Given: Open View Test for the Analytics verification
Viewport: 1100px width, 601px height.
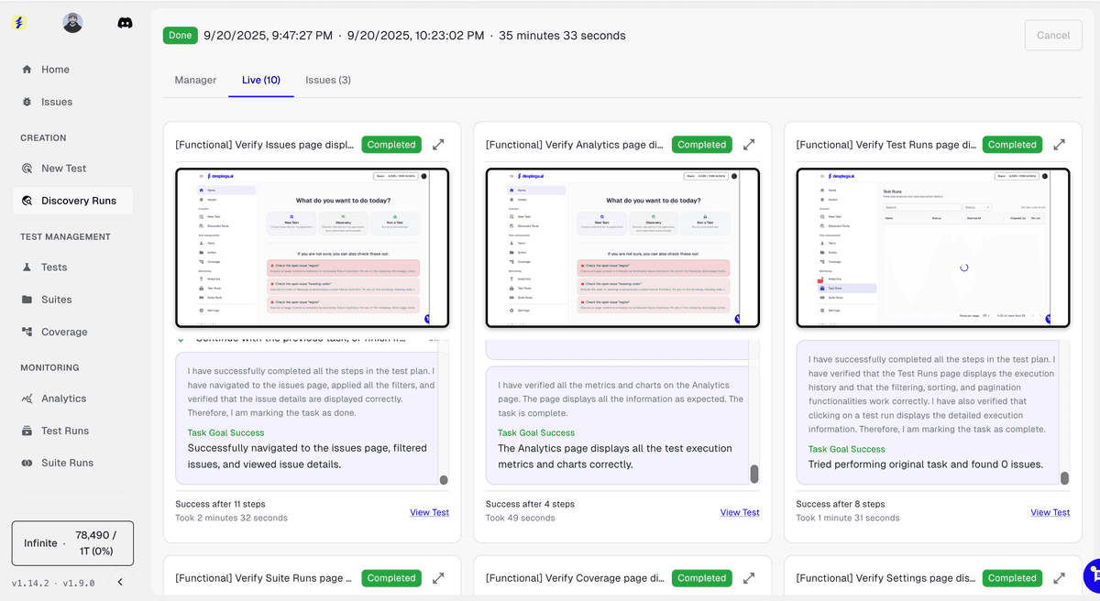Looking at the screenshot, I should [739, 512].
